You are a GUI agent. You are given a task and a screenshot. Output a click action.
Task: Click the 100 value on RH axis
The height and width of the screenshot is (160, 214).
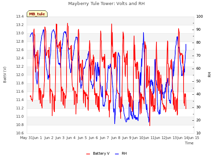point(200,17)
